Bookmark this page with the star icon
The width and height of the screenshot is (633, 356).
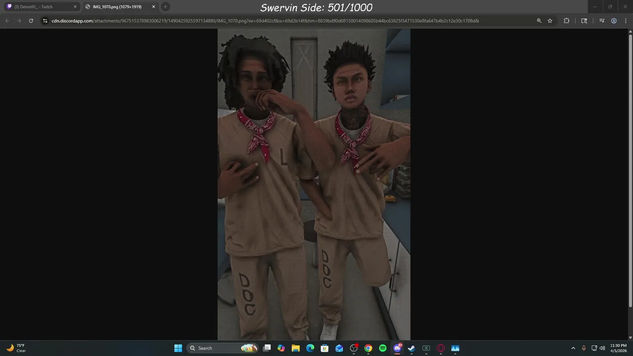point(550,21)
